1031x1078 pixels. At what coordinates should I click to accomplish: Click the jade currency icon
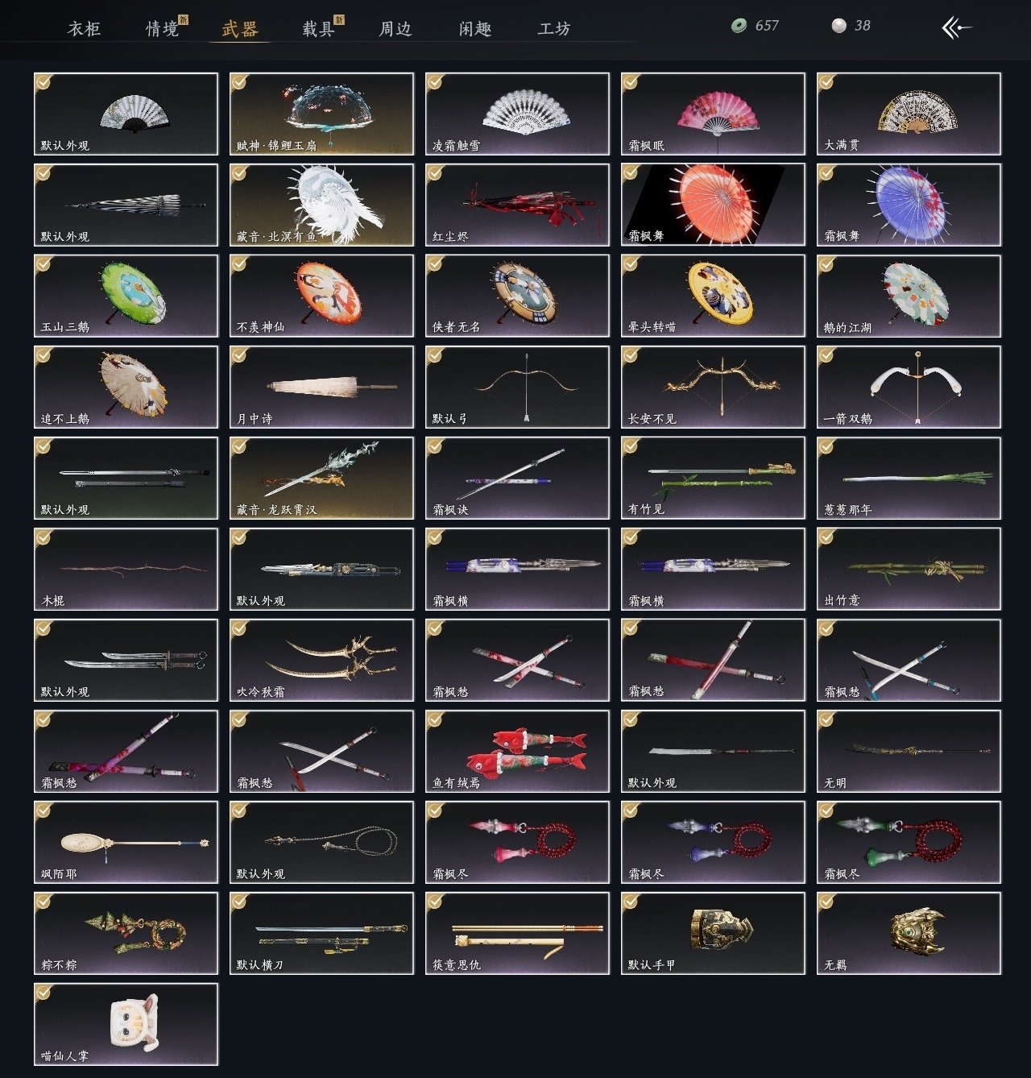click(x=739, y=26)
